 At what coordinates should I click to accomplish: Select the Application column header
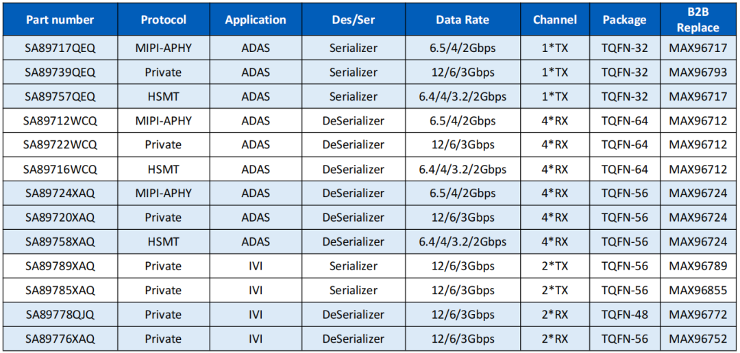pyautogui.click(x=256, y=20)
